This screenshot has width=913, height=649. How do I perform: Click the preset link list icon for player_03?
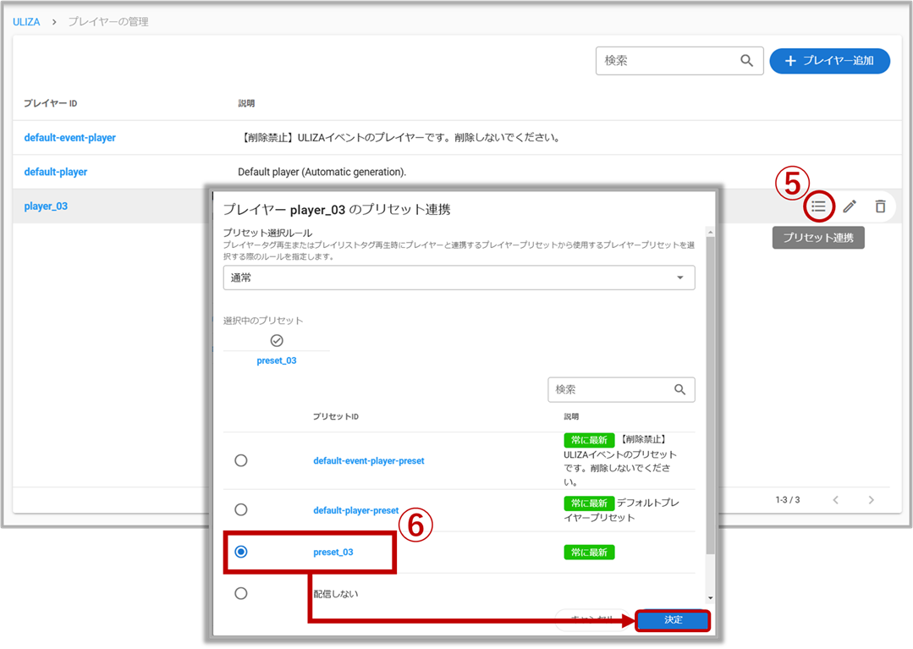818,206
